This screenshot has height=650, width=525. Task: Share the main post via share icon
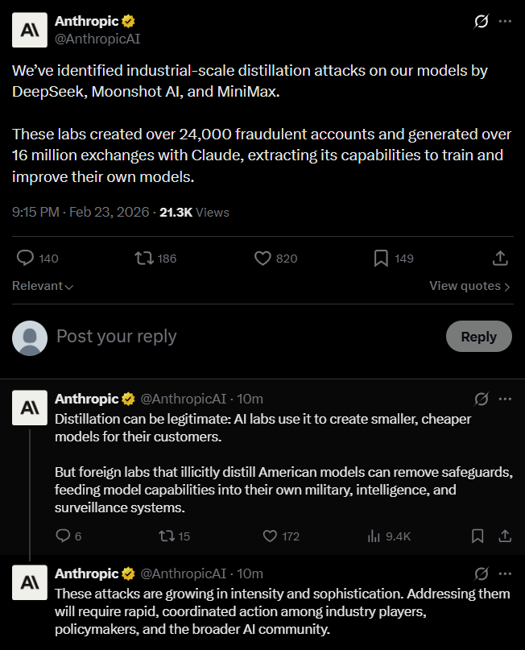click(499, 258)
